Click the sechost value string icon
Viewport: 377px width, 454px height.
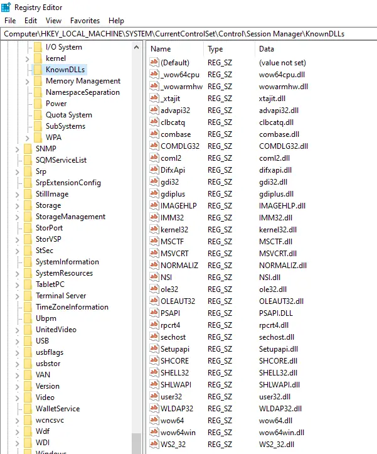pos(154,337)
